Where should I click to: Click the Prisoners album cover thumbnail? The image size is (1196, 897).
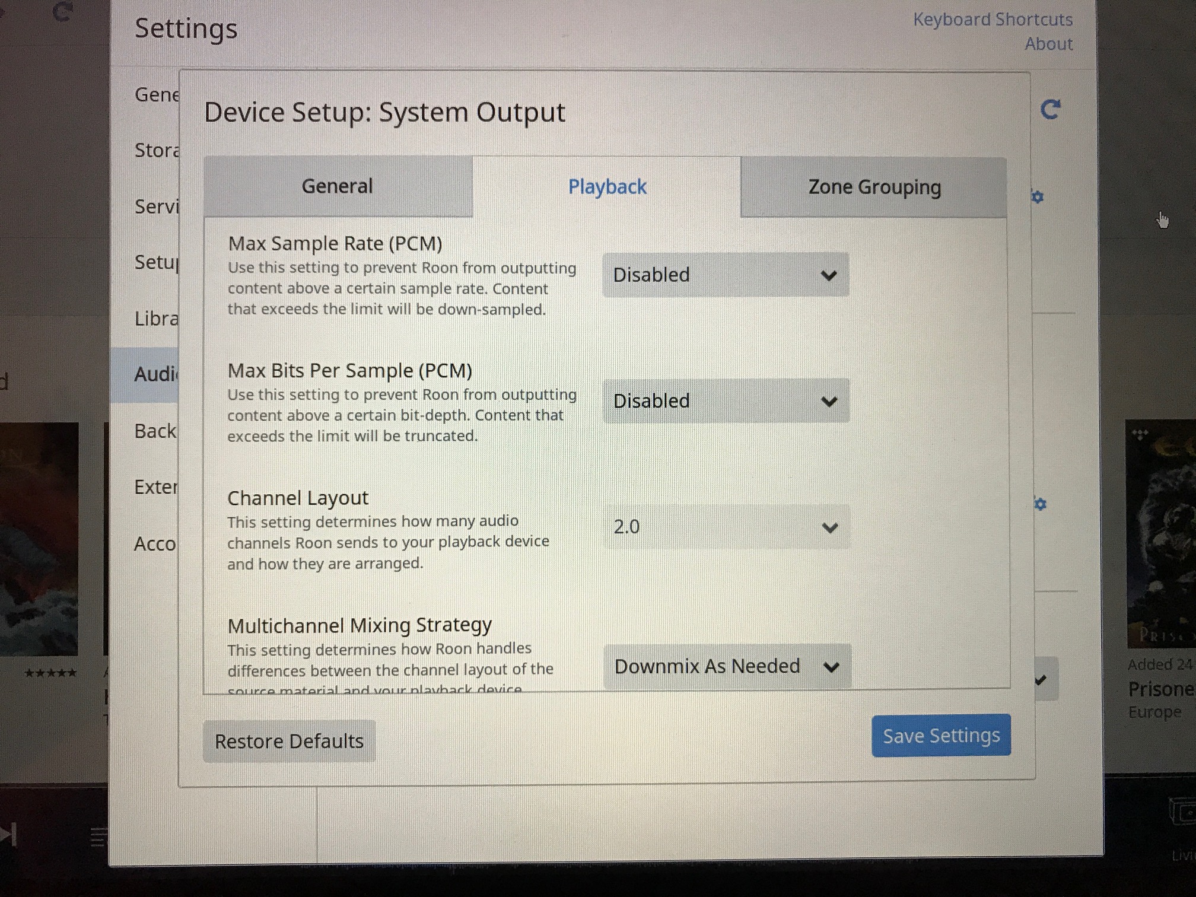[1161, 534]
